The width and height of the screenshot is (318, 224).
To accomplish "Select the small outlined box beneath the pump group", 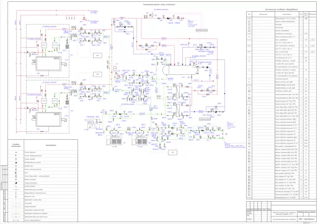I will [x=172, y=153].
